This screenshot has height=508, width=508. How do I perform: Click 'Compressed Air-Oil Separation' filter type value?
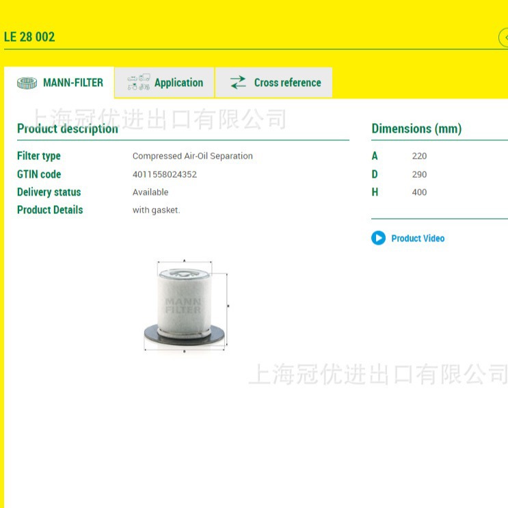point(192,156)
